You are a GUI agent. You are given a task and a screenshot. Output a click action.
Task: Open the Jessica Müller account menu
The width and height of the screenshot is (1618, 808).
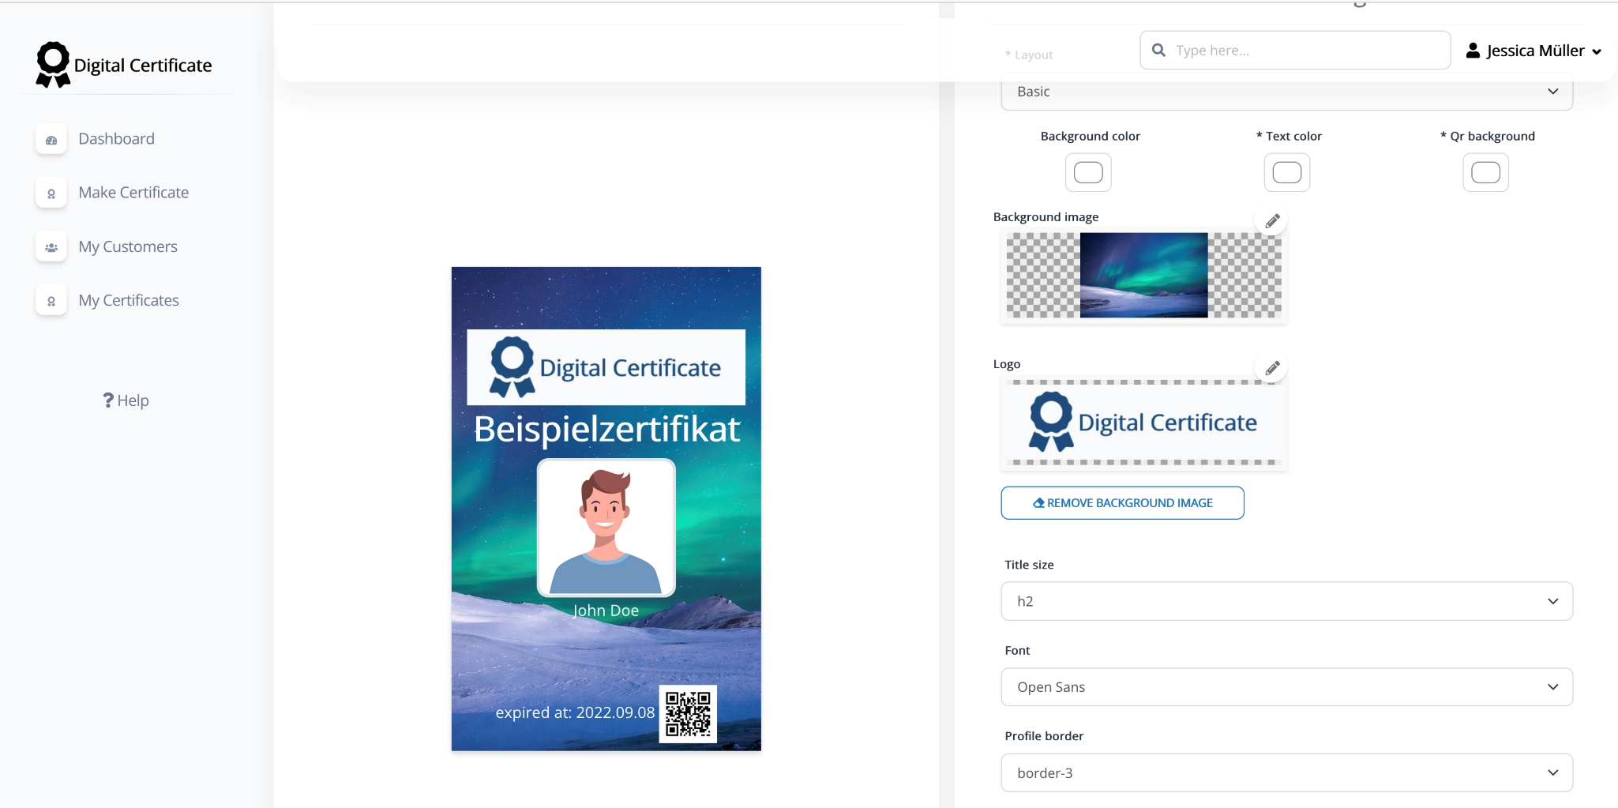point(1533,50)
